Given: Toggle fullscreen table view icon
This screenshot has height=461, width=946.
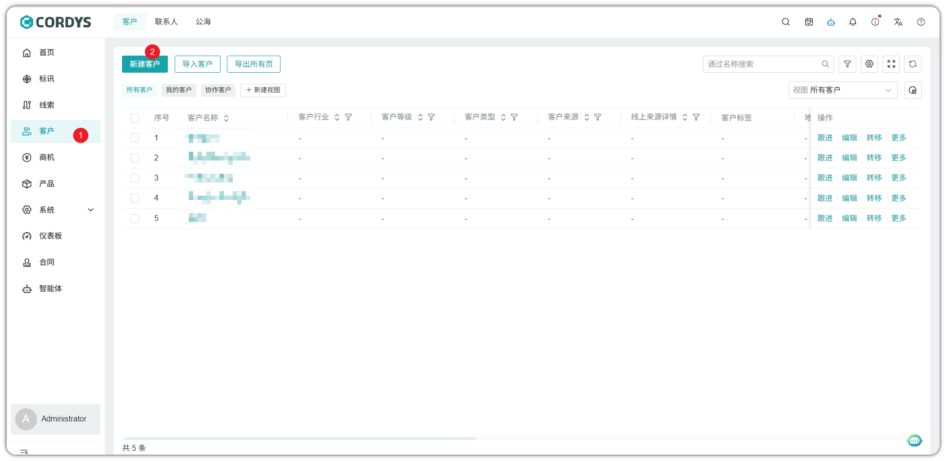Looking at the screenshot, I should click(891, 64).
